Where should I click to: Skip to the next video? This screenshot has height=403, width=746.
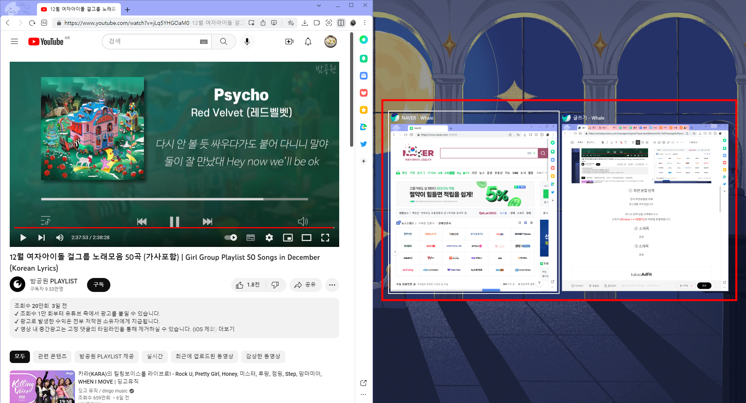(42, 238)
